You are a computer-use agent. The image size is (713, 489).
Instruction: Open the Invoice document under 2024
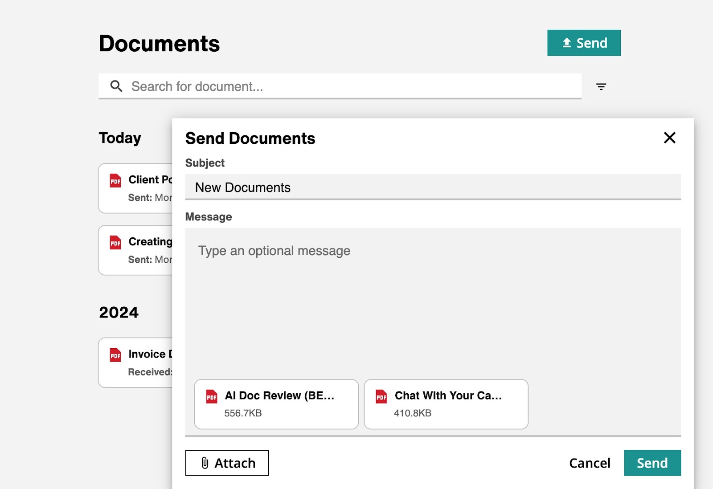tap(134, 363)
